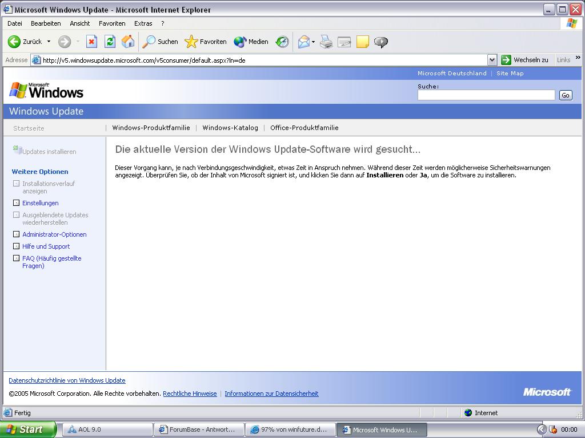Open Office-Produktfamilie tab
585x438 pixels.
point(304,128)
